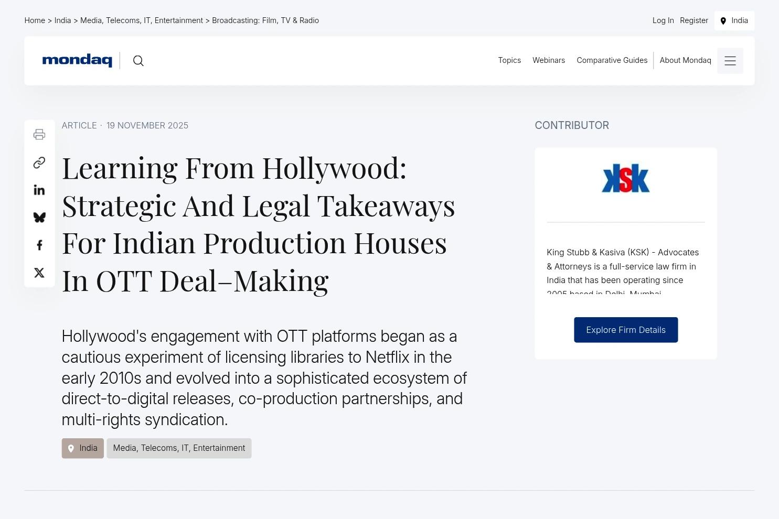Image resolution: width=779 pixels, height=519 pixels.
Task: Select the India location tag
Action: pos(82,448)
